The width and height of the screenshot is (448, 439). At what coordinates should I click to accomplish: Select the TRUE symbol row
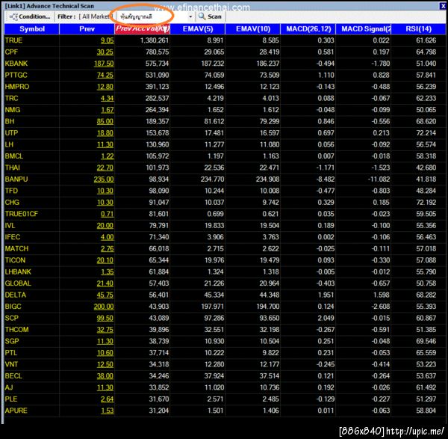point(225,40)
